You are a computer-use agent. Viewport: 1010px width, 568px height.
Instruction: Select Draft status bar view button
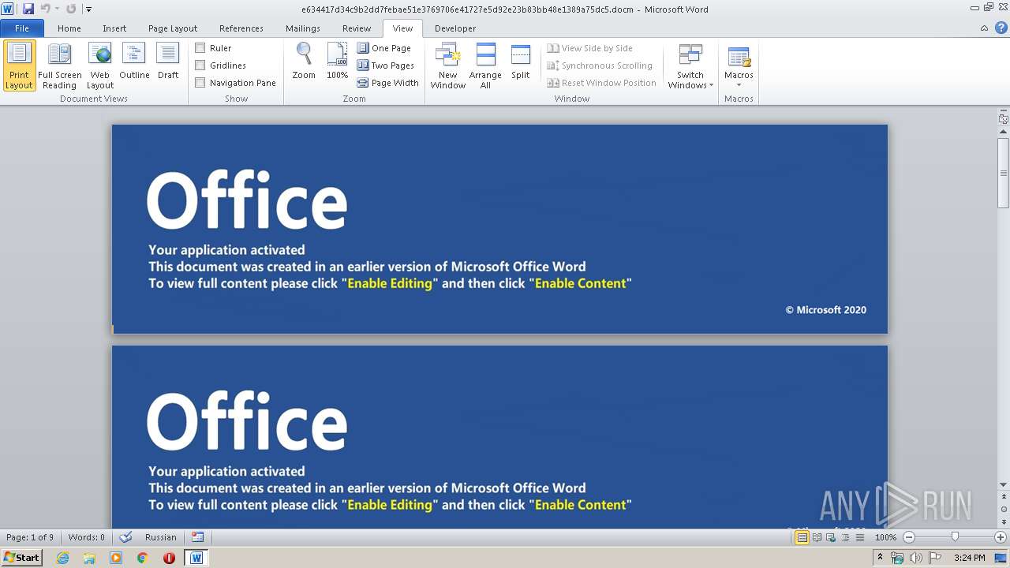point(859,537)
